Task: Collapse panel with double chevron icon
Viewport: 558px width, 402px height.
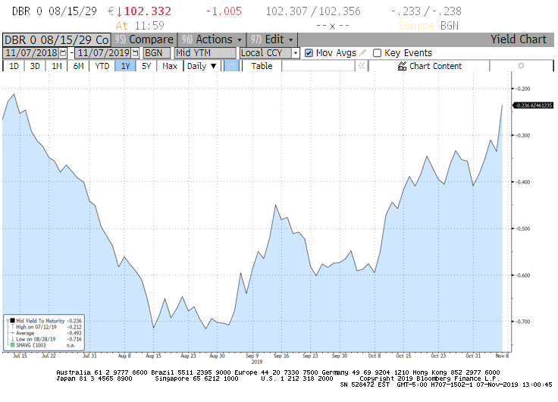Action: point(361,66)
